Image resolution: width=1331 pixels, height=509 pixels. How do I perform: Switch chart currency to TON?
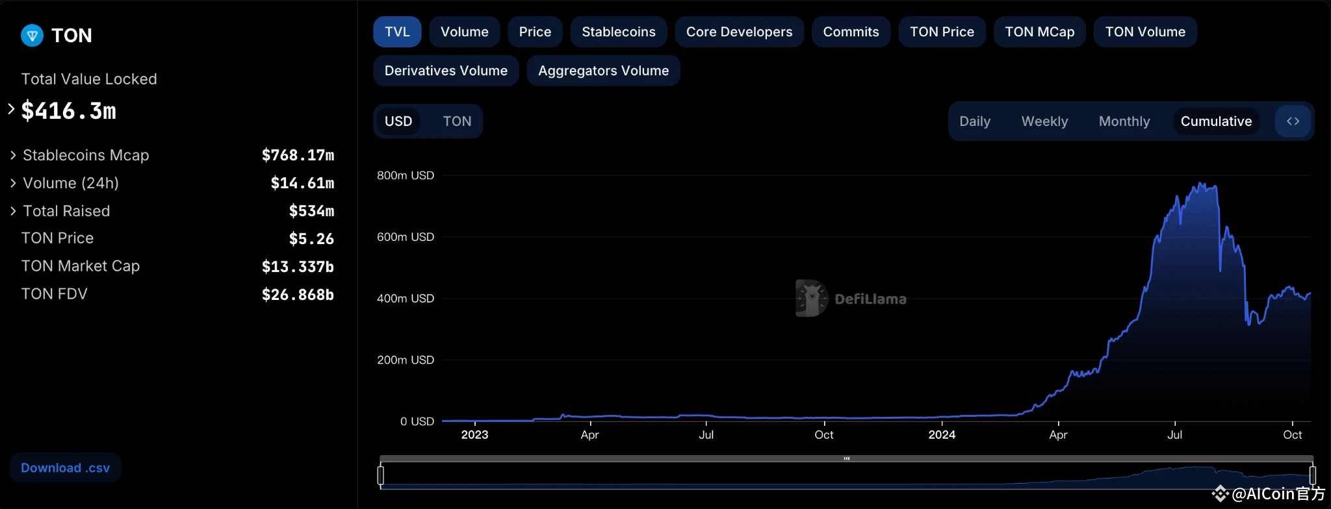point(457,121)
